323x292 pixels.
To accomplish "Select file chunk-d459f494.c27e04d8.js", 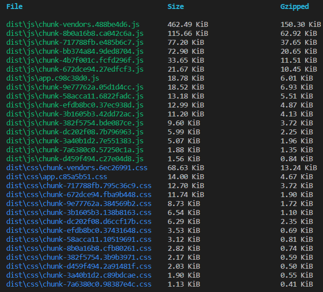I will click(75, 159).
